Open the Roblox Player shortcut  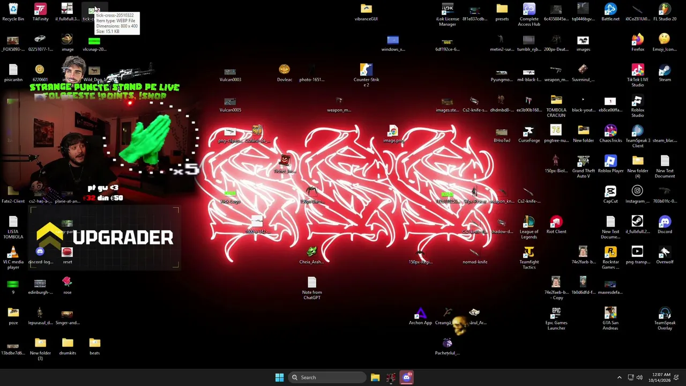610,165
